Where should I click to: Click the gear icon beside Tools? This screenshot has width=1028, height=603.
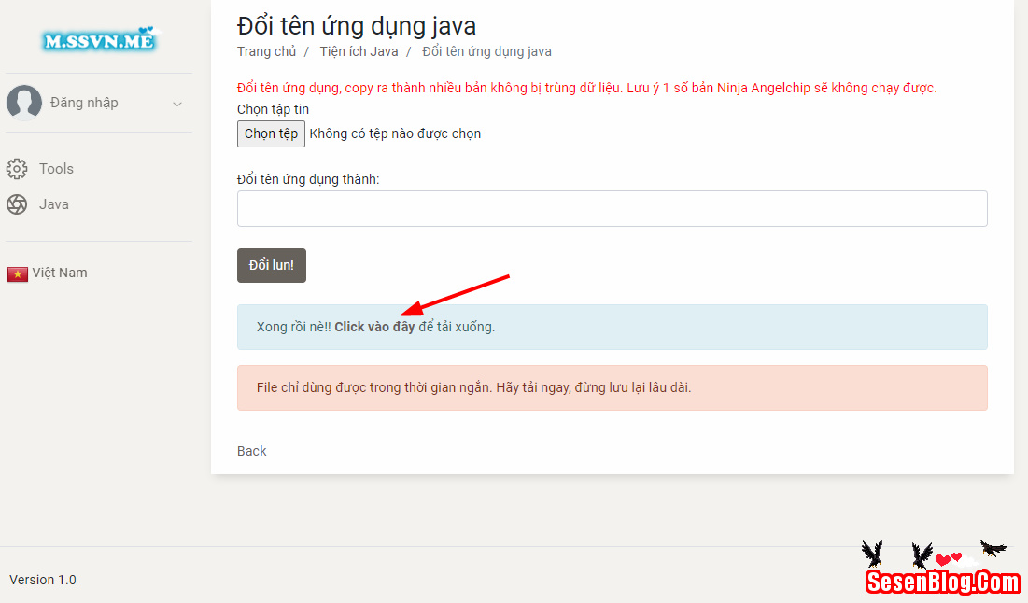(x=17, y=169)
